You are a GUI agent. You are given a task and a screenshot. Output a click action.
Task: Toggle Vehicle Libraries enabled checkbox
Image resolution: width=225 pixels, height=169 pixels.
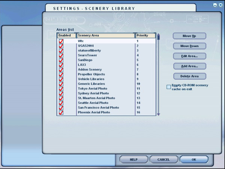pyautogui.click(x=61, y=79)
